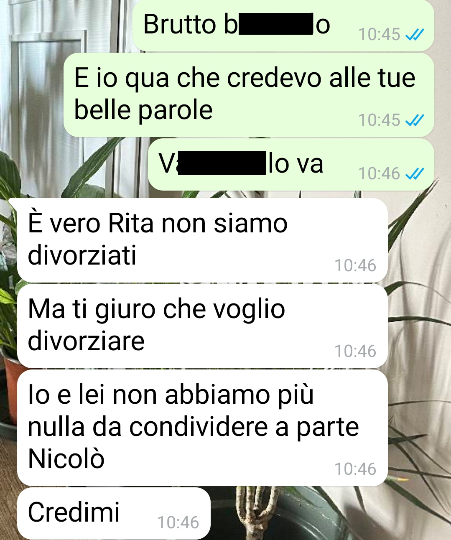Tap the 10:45 timestamp on the 'Brutto' message
The width and height of the screenshot is (451, 540).
pos(380,34)
